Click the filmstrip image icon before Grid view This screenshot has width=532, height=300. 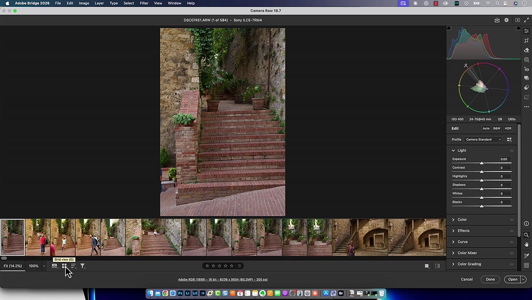click(x=55, y=266)
